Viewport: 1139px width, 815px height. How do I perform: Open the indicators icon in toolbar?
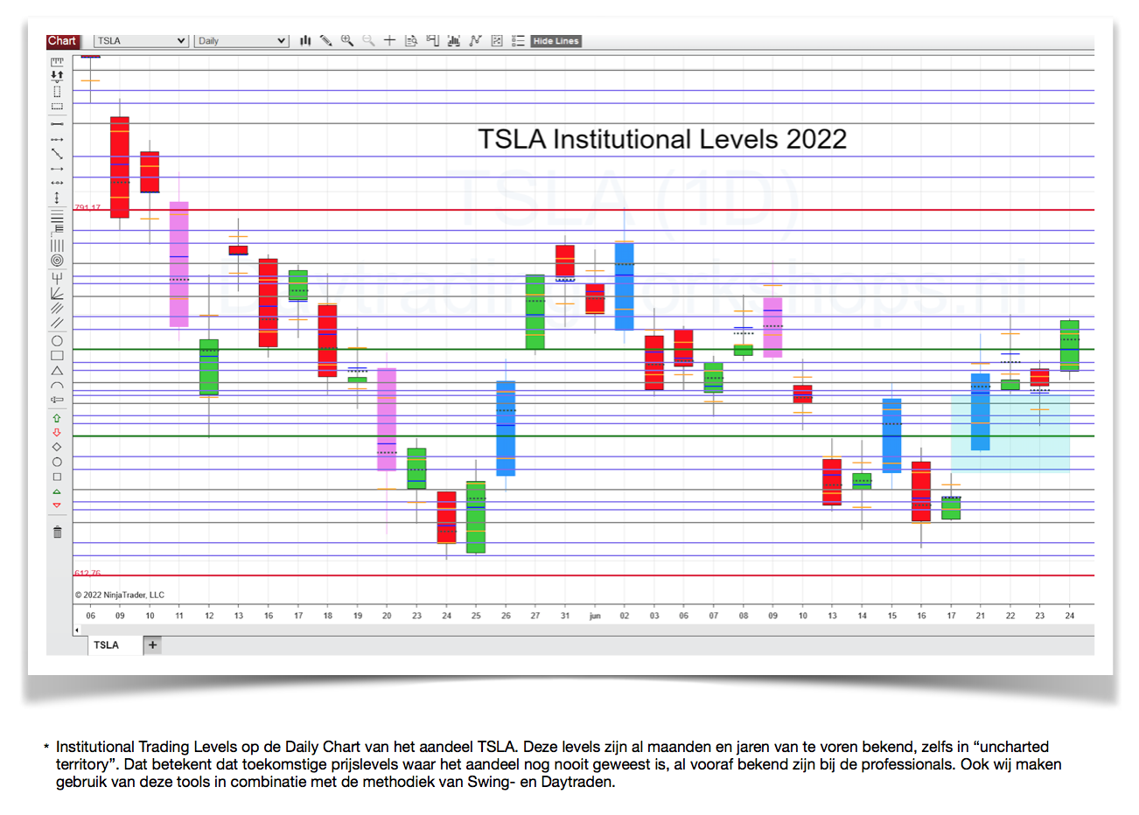454,40
